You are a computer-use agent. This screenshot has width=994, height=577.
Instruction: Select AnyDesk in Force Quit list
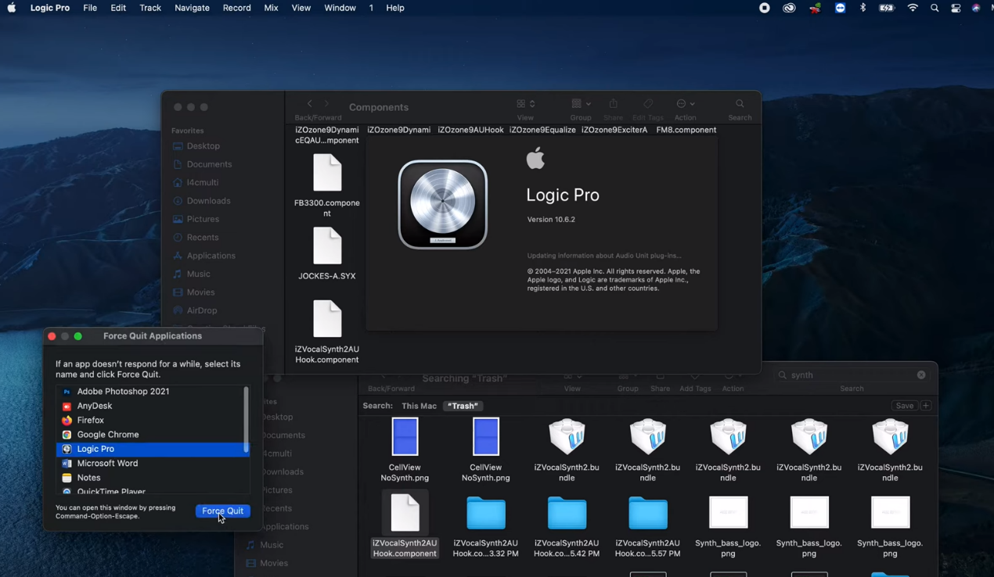click(x=94, y=406)
